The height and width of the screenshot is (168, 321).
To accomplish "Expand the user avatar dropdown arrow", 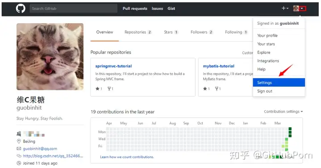I will 302,8.
